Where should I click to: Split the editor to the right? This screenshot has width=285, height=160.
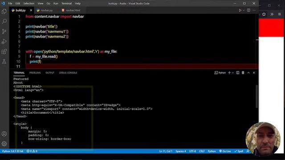coord(248,10)
